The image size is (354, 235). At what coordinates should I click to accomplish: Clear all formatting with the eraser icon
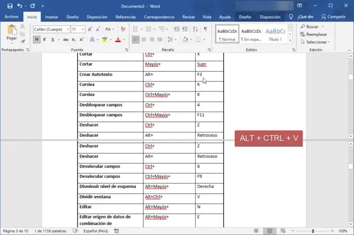coord(123,29)
